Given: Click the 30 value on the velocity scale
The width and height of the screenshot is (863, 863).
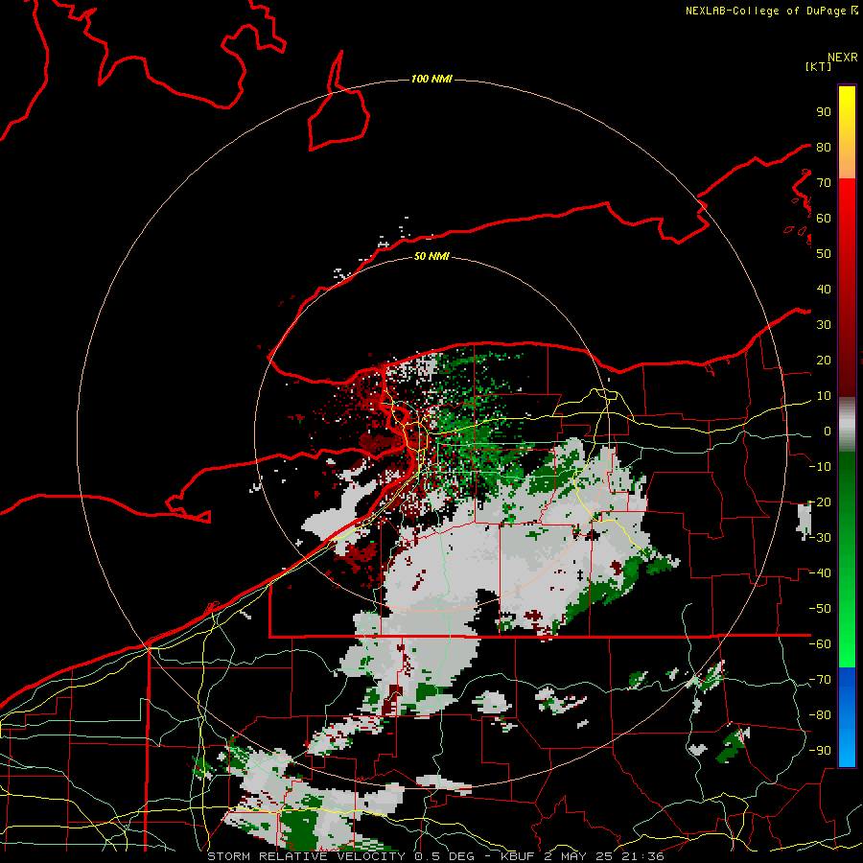Looking at the screenshot, I should click(x=824, y=325).
